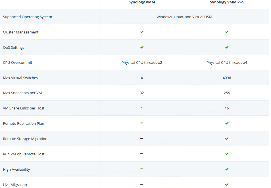Click 'Physical CPU threads x2' cell
The height and width of the screenshot is (188, 271).
click(142, 63)
